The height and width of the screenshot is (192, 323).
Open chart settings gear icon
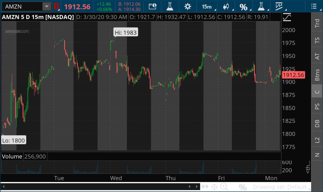(188, 6)
